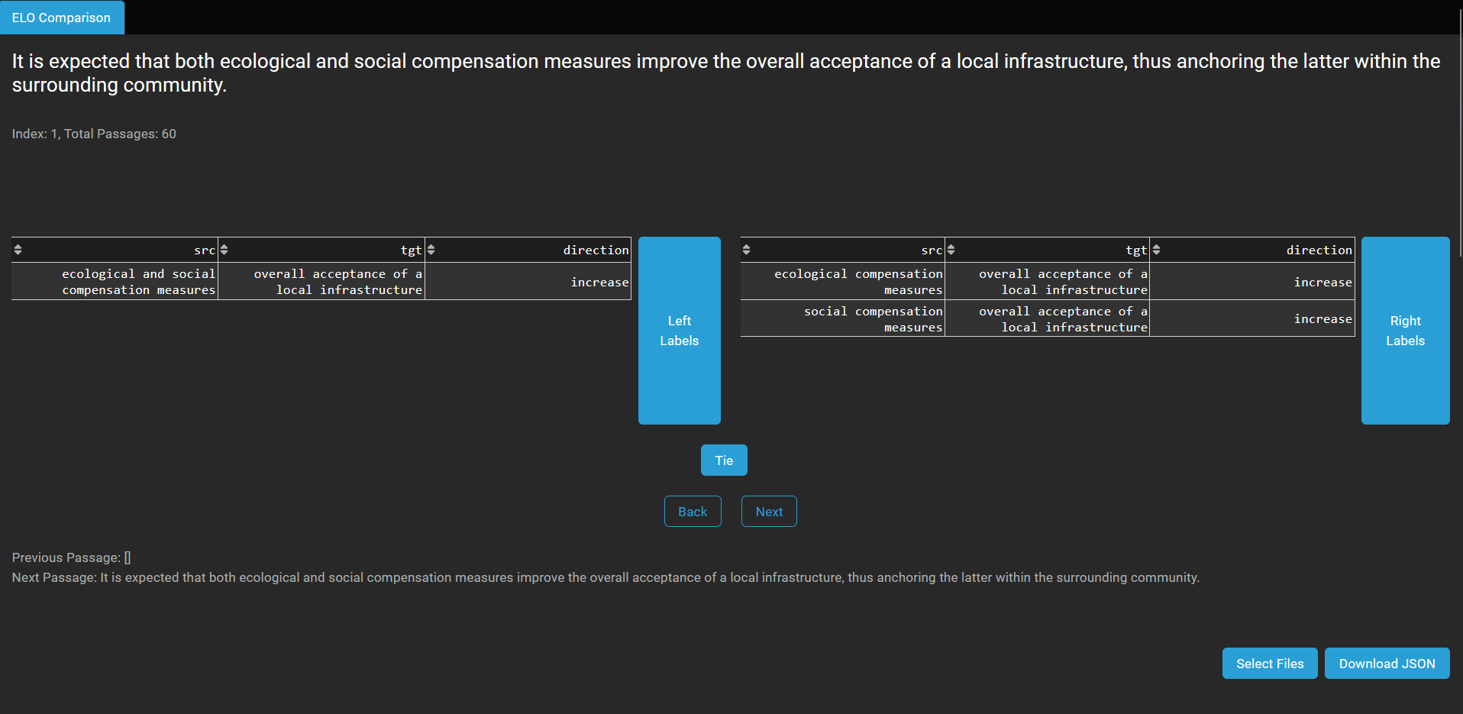This screenshot has height=714, width=1463.
Task: Click the page vertical scrollbar
Action: pos(1460,134)
